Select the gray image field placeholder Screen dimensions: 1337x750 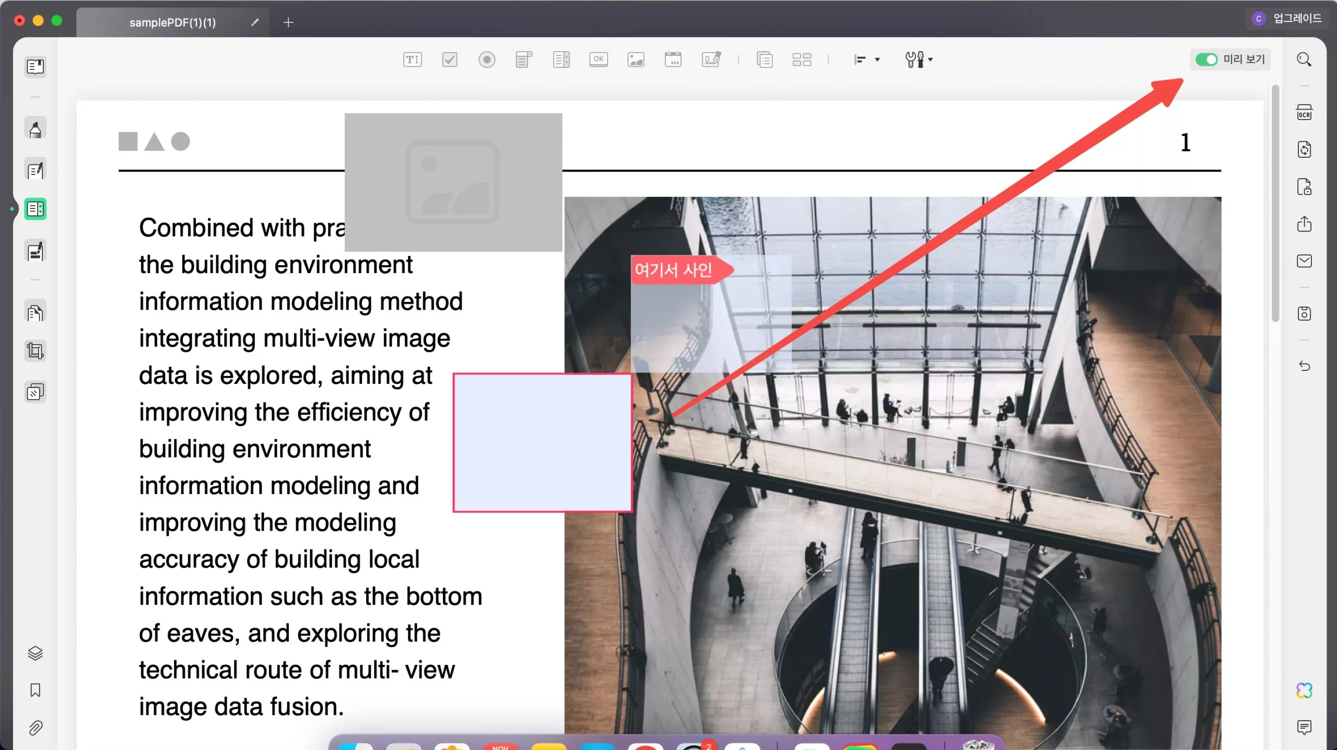[x=453, y=182]
